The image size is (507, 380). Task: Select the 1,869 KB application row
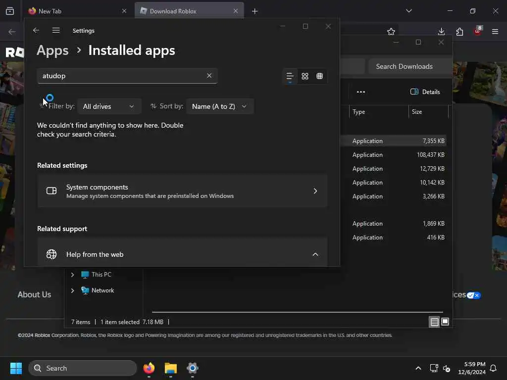394,224
